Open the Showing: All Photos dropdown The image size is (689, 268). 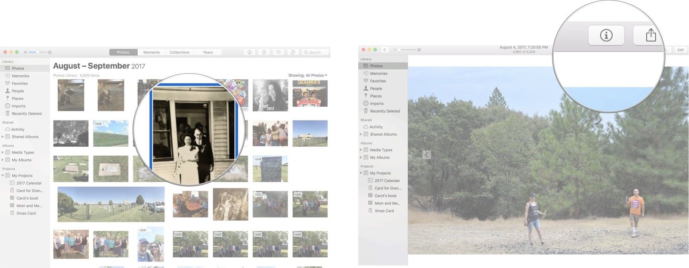pos(307,75)
